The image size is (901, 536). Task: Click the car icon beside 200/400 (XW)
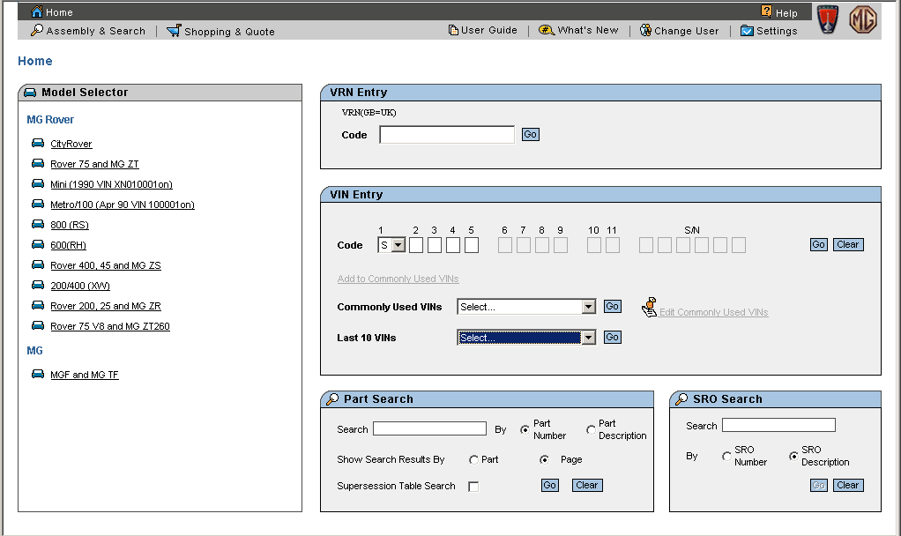pos(38,285)
